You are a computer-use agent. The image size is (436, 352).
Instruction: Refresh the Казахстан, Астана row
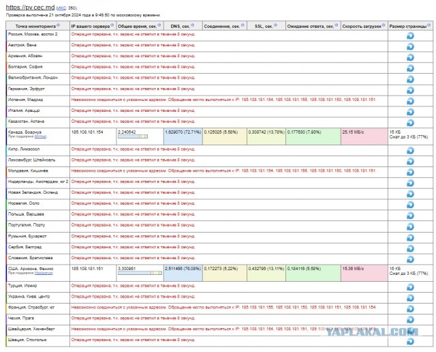pos(410,123)
